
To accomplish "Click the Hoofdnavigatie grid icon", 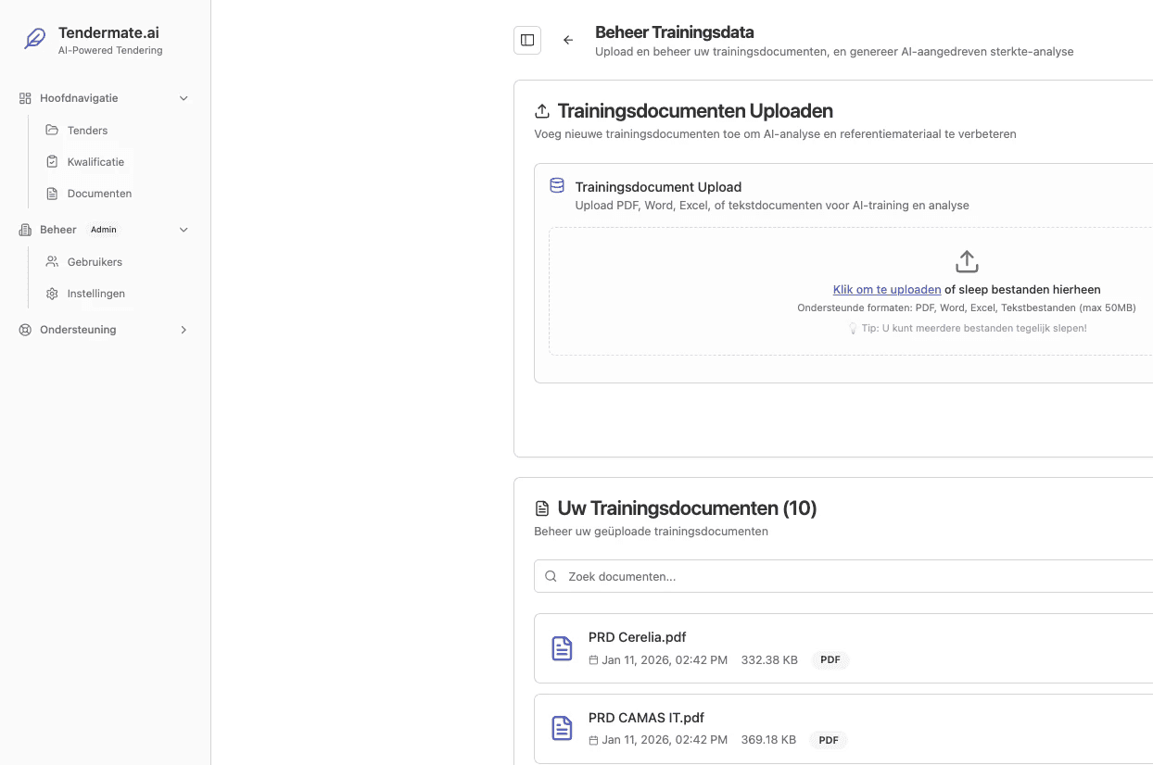I will (x=25, y=98).
